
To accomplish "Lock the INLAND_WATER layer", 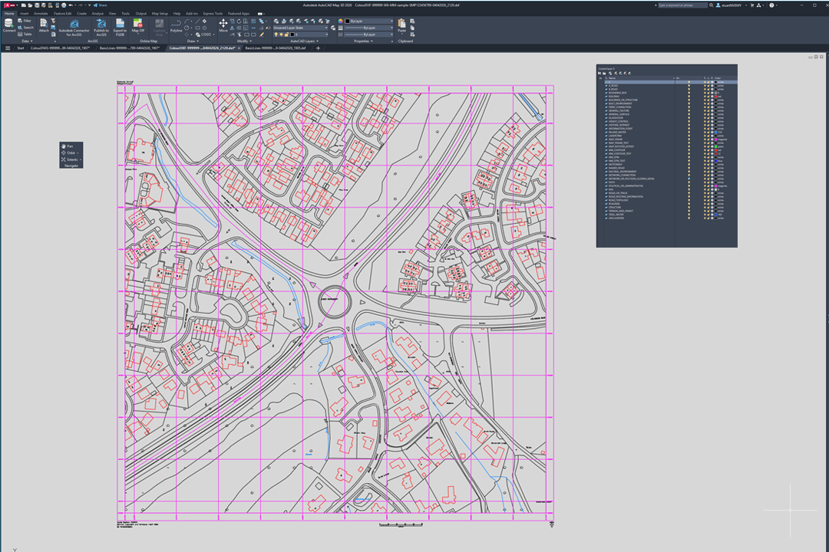I will pos(708,132).
